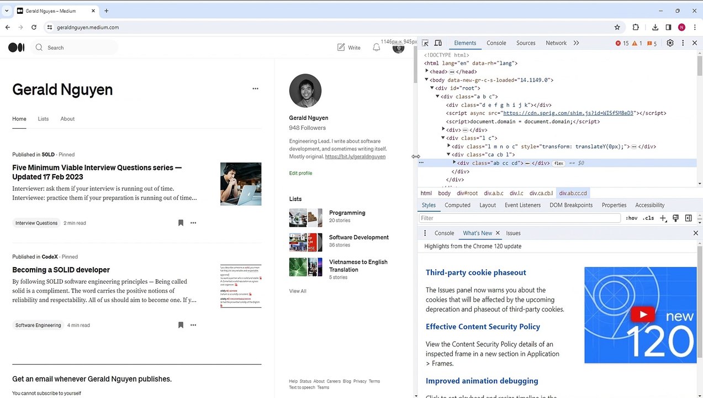
Task: Open the Programming list
Action: pyautogui.click(x=347, y=213)
